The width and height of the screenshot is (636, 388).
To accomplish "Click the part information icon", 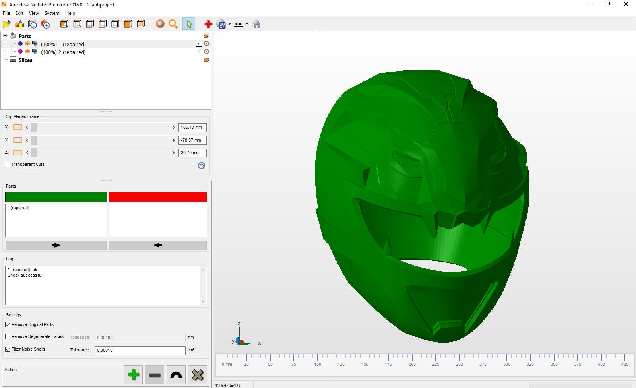I will (x=32, y=24).
